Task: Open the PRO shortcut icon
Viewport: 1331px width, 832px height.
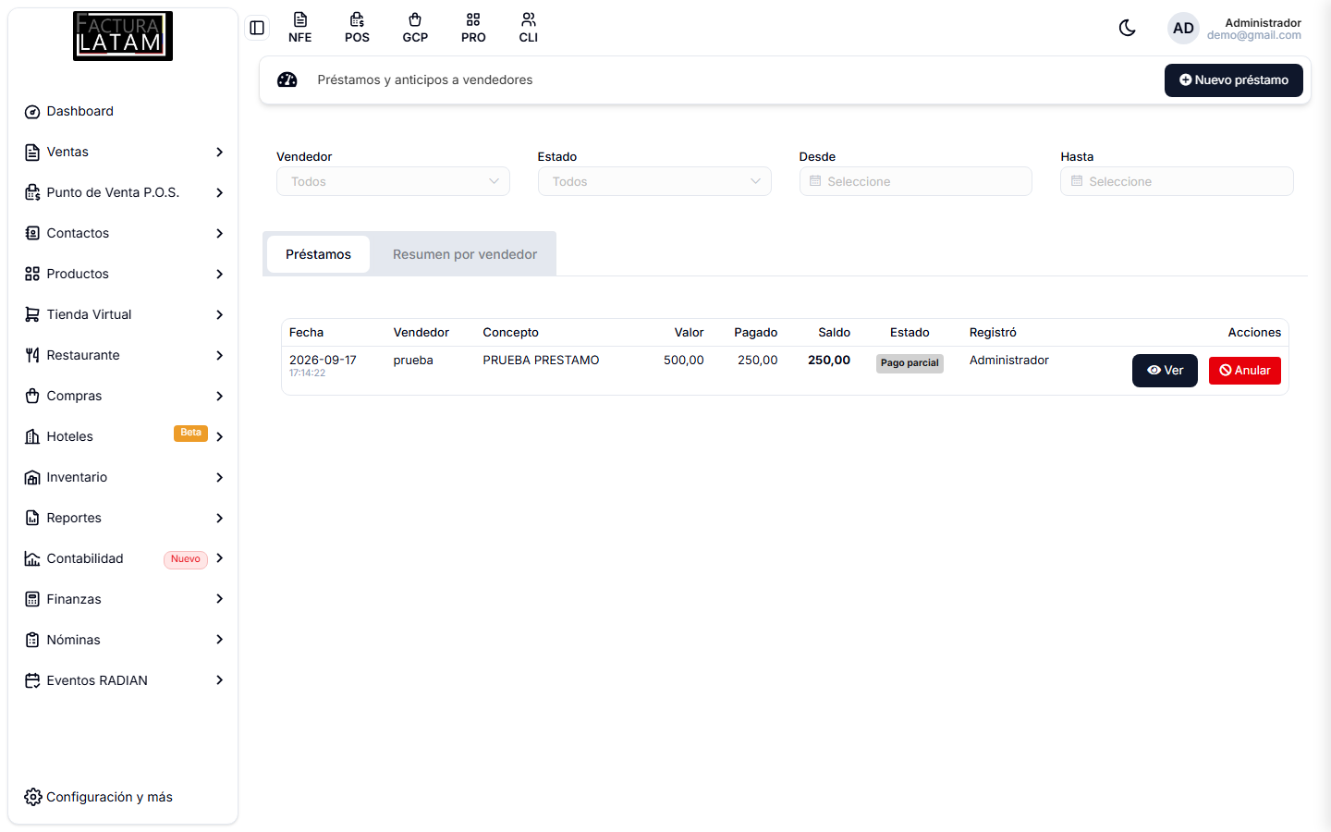Action: pyautogui.click(x=473, y=28)
